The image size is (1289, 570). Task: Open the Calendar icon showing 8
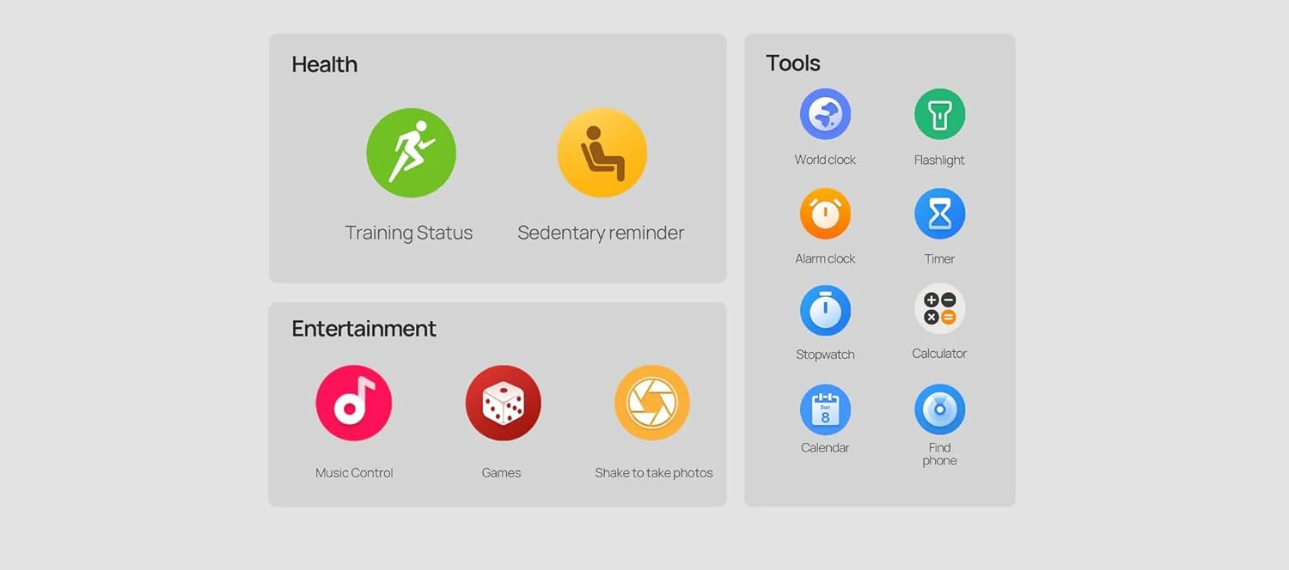825,409
